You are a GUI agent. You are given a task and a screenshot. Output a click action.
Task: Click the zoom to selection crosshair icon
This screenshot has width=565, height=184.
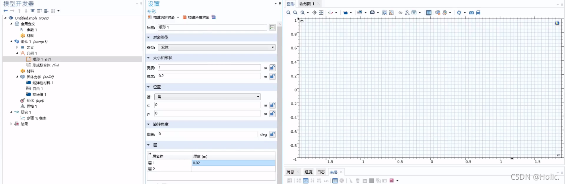click(314, 13)
